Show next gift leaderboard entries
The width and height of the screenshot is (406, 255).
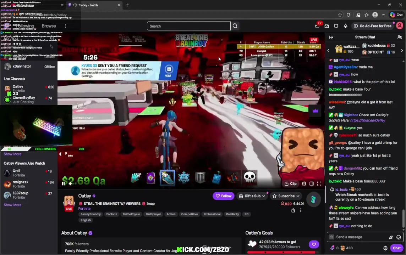click(x=402, y=51)
